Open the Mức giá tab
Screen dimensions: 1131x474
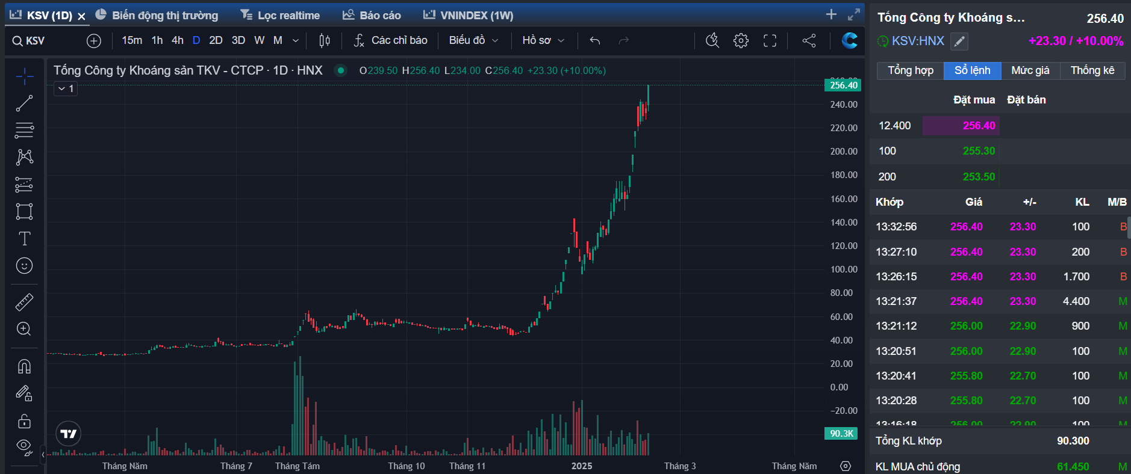1030,70
